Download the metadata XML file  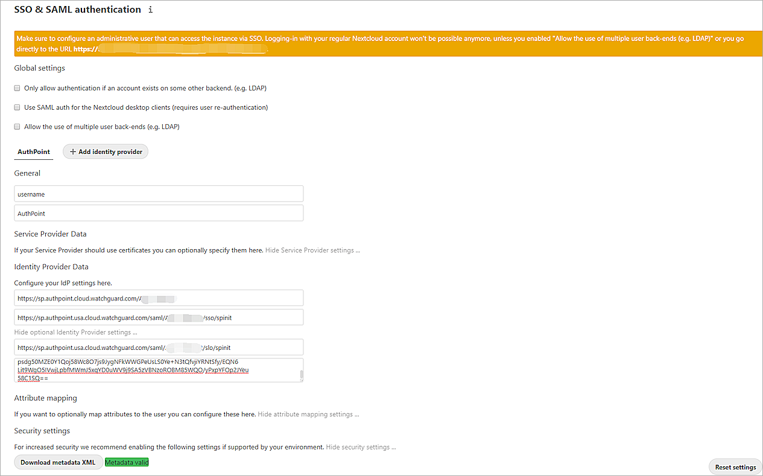point(58,462)
